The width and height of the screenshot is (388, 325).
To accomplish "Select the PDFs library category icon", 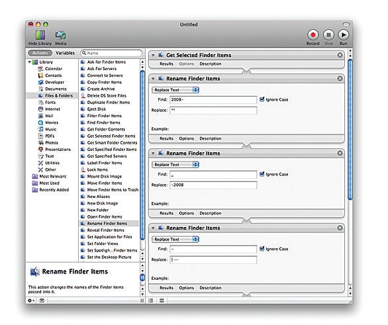I will [40, 136].
